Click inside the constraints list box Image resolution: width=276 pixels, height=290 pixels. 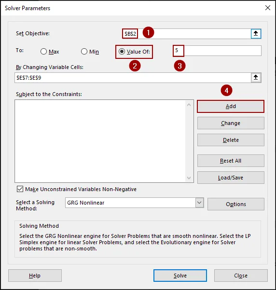tap(100, 141)
